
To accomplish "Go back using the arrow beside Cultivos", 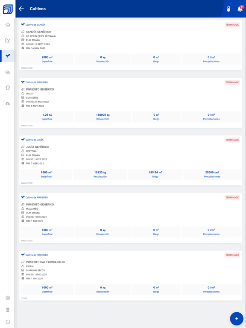I will [x=21, y=9].
